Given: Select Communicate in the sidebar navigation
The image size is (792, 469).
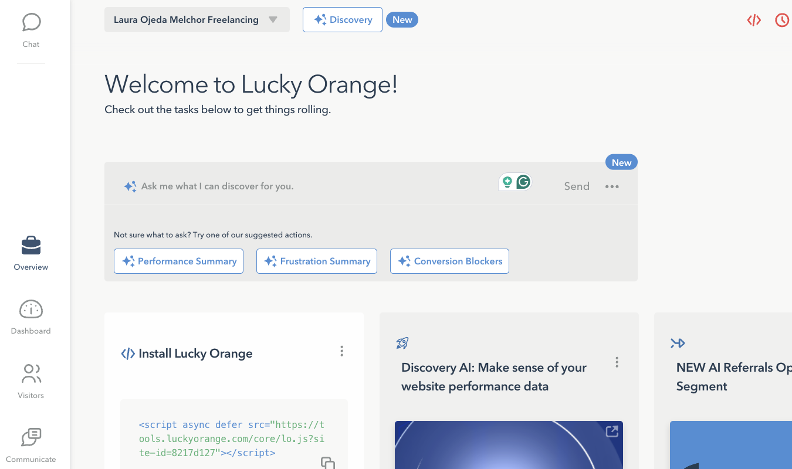Looking at the screenshot, I should click(x=31, y=443).
